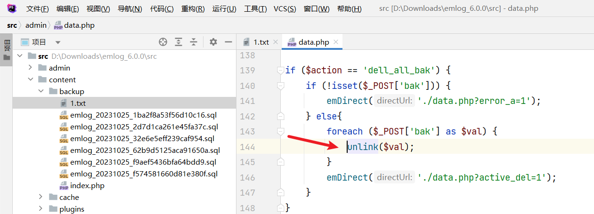This screenshot has height=214, width=594.
Task: Open the 文件(F) menu
Action: [38, 9]
